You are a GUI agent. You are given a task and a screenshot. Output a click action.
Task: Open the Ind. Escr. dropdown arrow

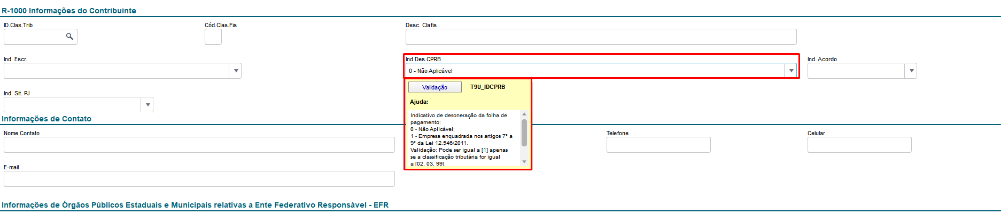236,71
